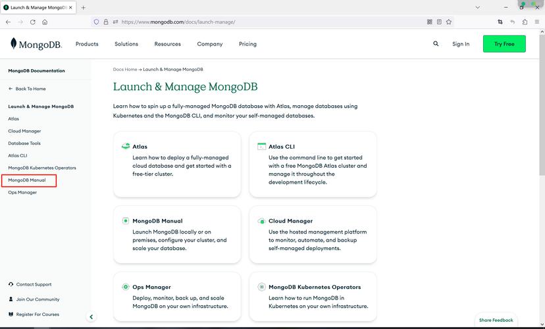Go back with browser back arrow
The height and width of the screenshot is (329, 545).
[9, 22]
